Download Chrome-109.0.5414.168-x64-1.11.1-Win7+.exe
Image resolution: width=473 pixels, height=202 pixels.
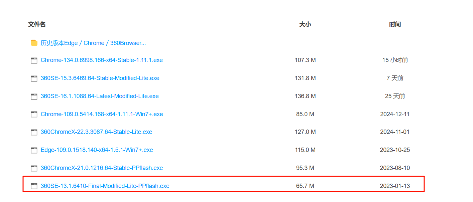click(x=102, y=114)
